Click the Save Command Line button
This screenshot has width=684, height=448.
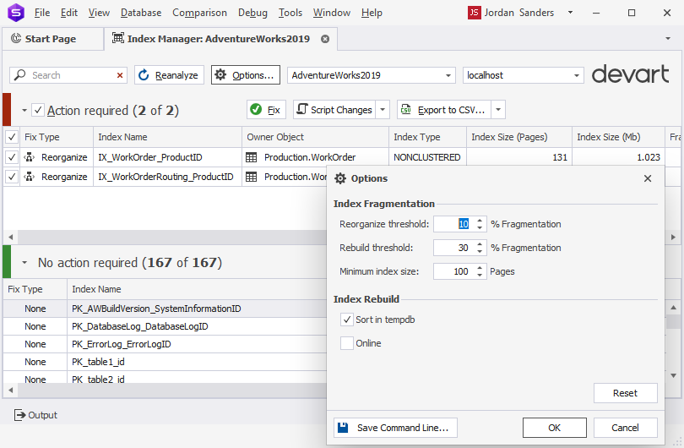395,428
